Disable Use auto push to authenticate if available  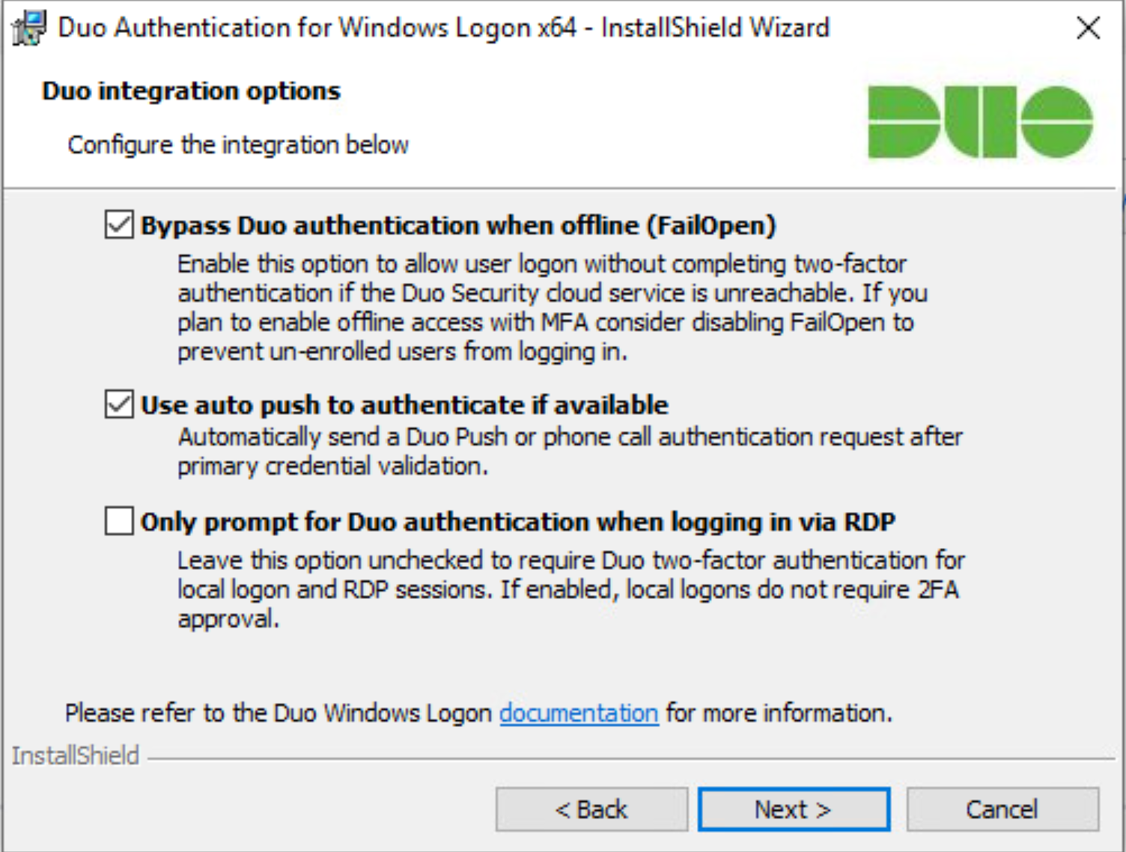118,404
